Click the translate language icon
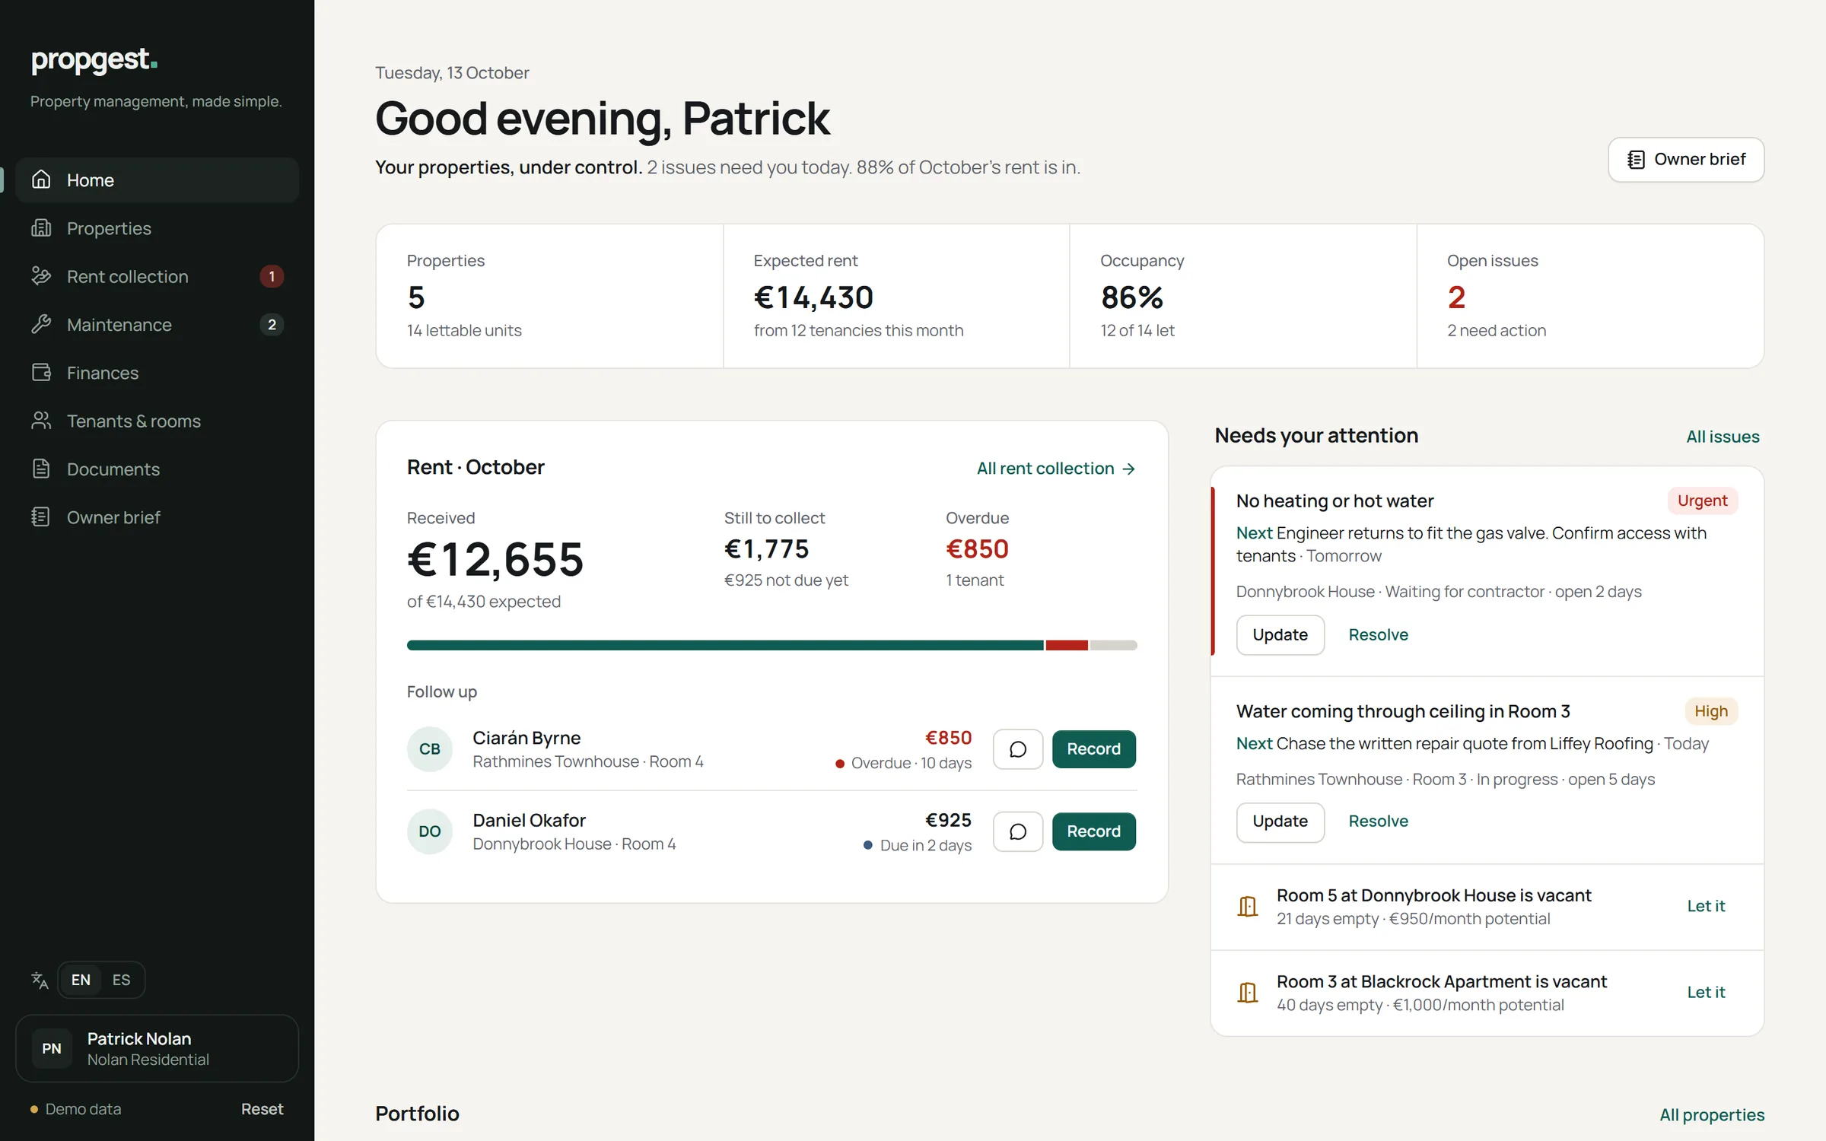The image size is (1826, 1141). point(40,980)
